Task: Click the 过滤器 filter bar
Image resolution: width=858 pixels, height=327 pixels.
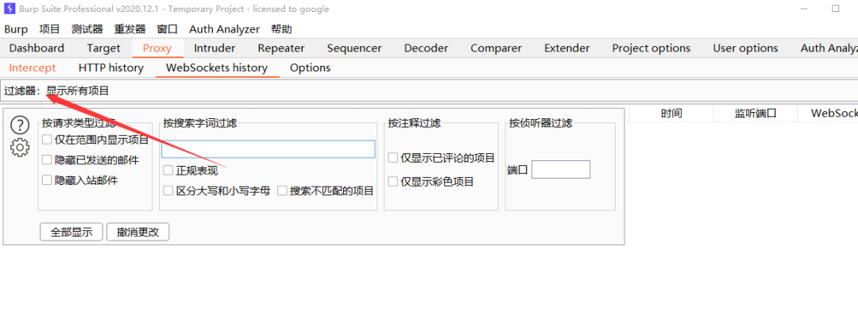Action: point(429,90)
